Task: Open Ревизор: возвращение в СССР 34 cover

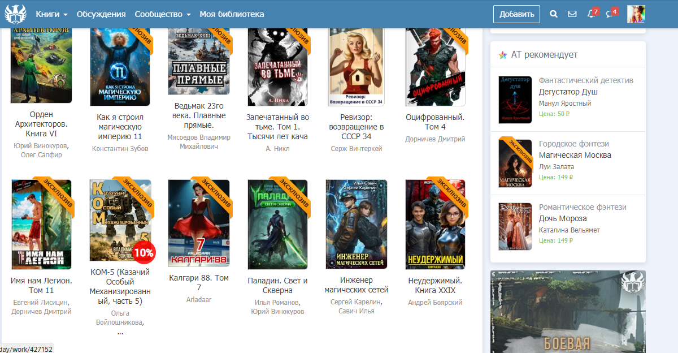Action: (x=357, y=67)
